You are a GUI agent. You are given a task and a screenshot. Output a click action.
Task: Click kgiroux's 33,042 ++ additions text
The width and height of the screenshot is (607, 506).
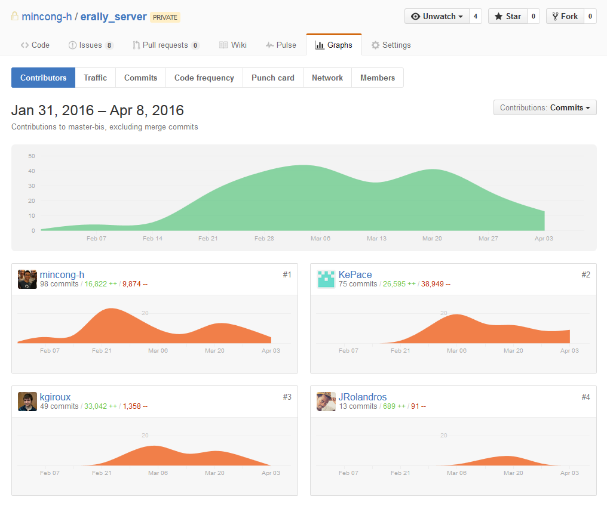coord(100,406)
